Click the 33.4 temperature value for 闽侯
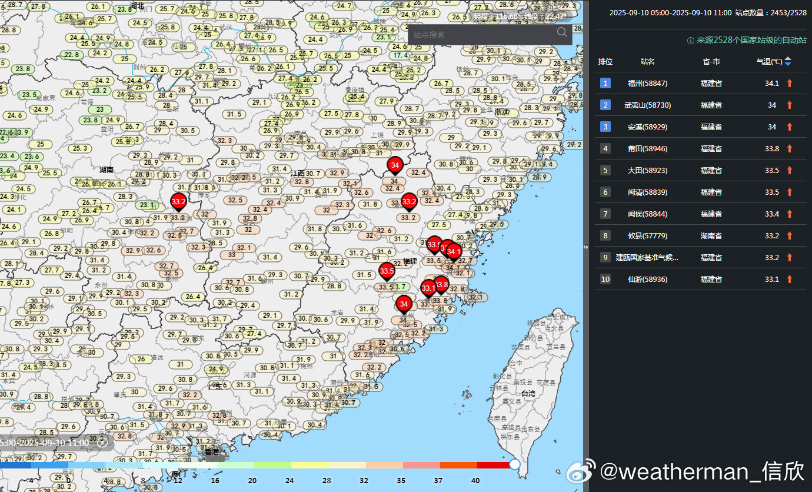This screenshot has width=812, height=492. 771,214
